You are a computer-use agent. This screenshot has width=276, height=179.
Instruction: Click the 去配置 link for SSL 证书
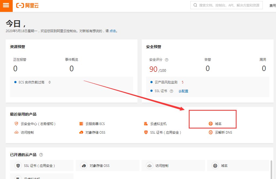pos(183,91)
